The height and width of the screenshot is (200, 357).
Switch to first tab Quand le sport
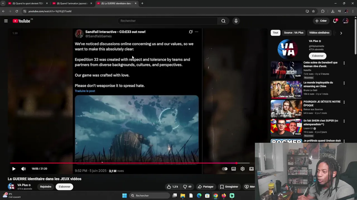28,3
